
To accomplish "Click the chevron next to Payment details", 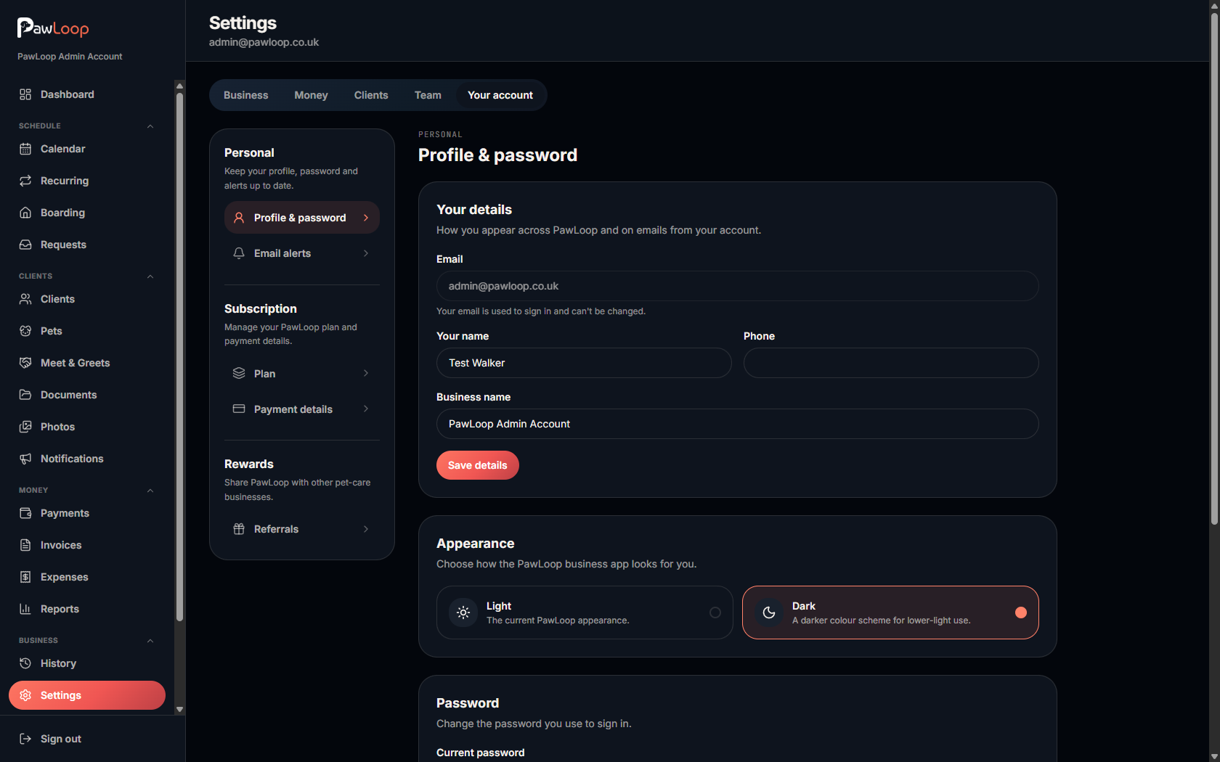I will tap(366, 409).
